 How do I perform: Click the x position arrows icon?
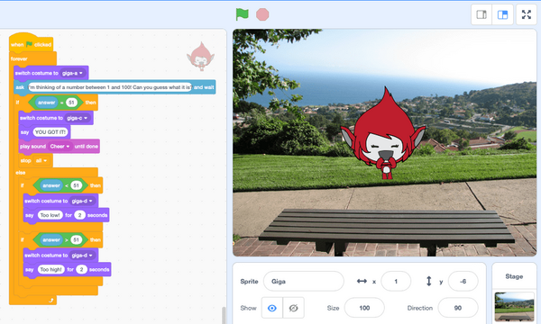[362, 282]
